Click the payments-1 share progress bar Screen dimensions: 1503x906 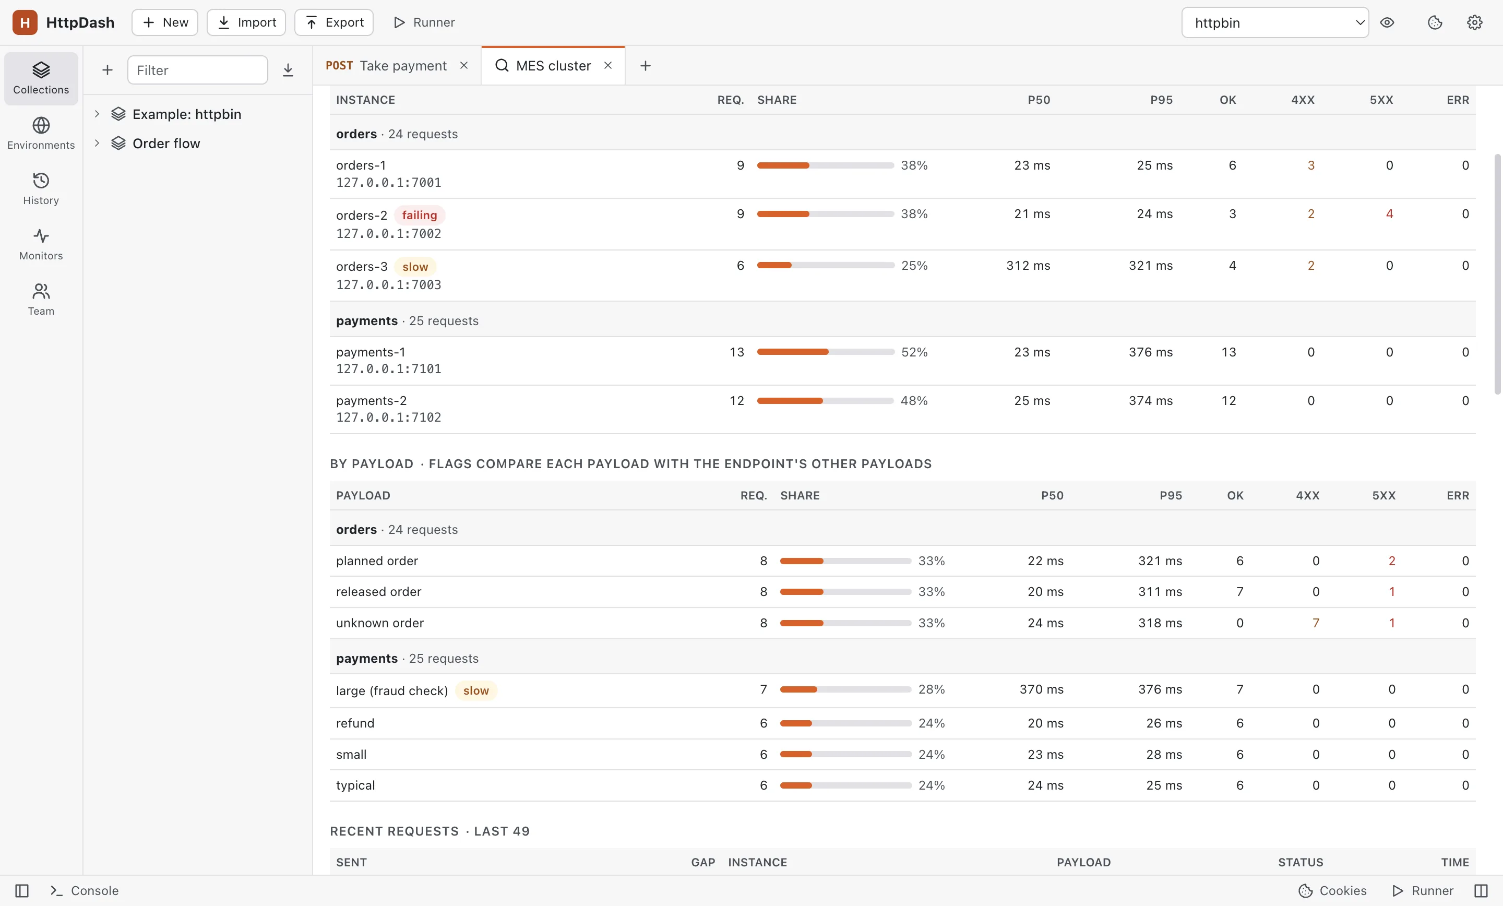[x=825, y=352]
